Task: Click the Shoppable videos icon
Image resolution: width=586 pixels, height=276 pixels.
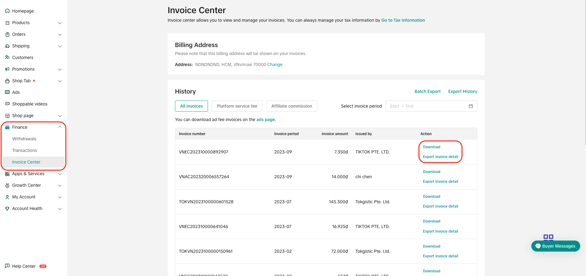Action: [x=7, y=104]
